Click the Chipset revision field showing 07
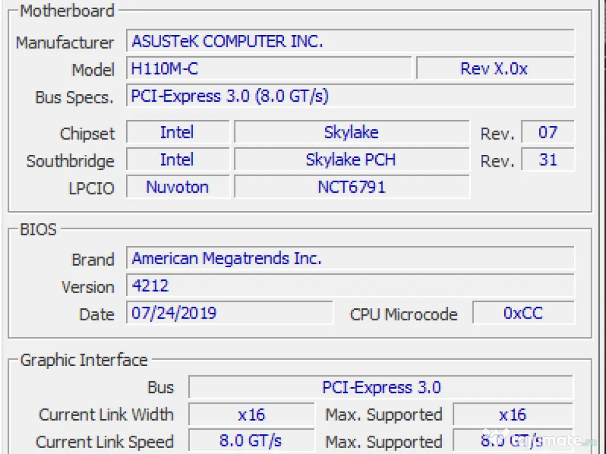Image resolution: width=606 pixels, height=454 pixels. tap(547, 132)
